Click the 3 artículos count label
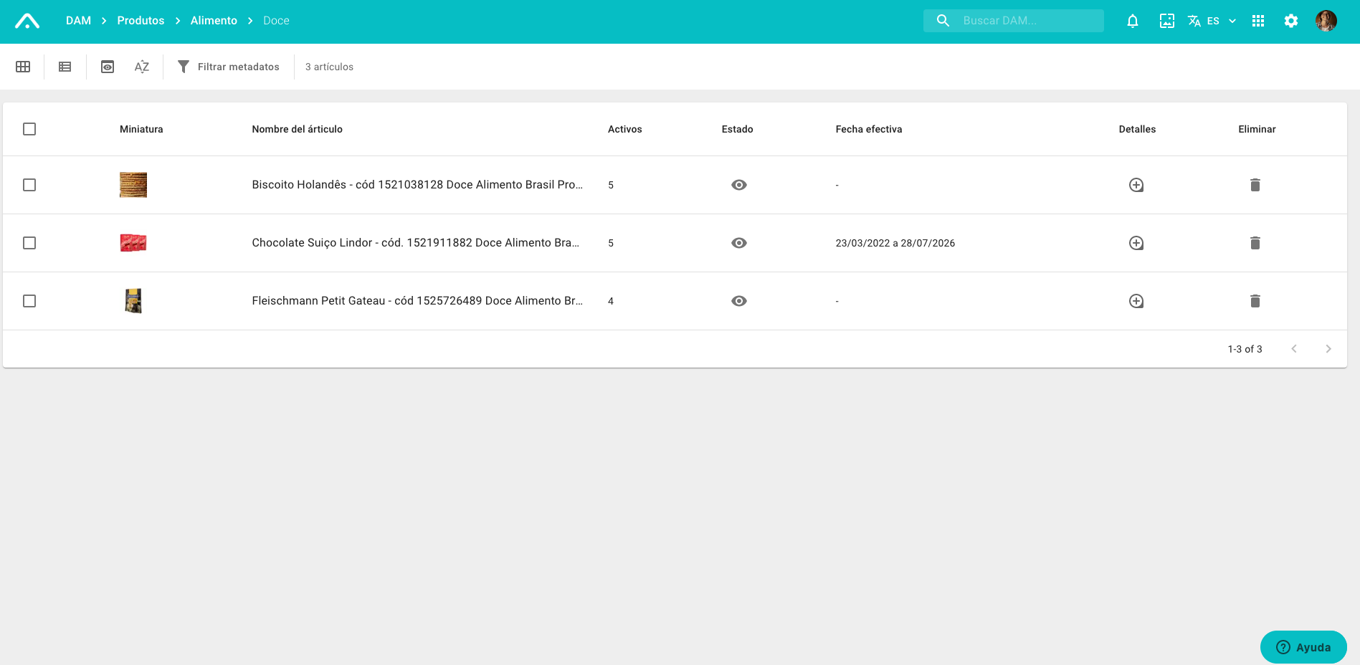This screenshot has height=665, width=1360. point(329,67)
